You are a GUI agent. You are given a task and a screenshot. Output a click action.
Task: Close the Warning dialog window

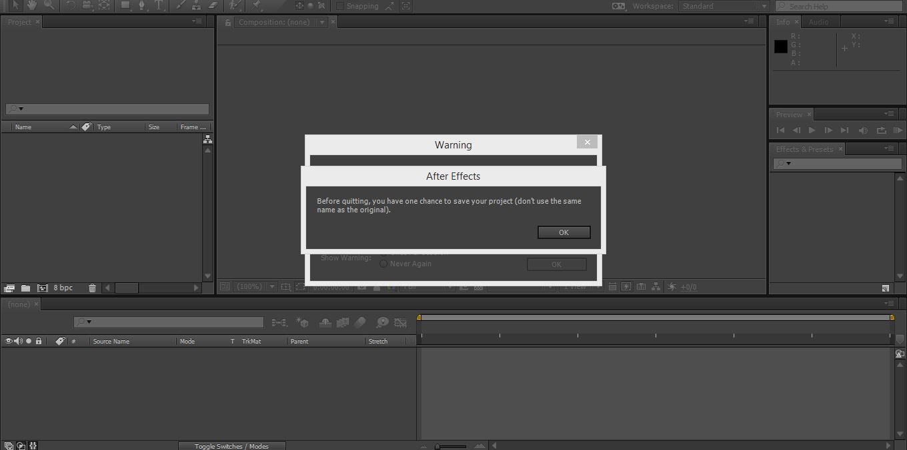coord(587,142)
